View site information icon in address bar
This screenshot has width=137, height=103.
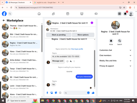(16, 7)
